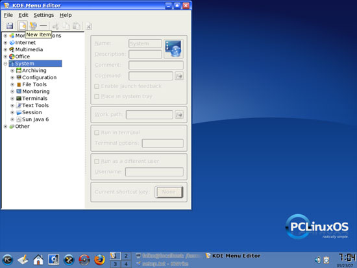This screenshot has height=268, width=357.
Task: Toggle Place in system tray checkbox
Action: click(x=97, y=97)
